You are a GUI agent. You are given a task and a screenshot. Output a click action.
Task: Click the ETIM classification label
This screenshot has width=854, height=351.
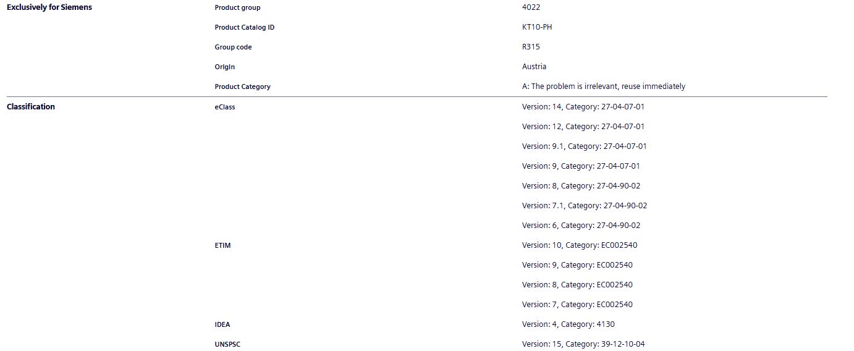tap(222, 245)
